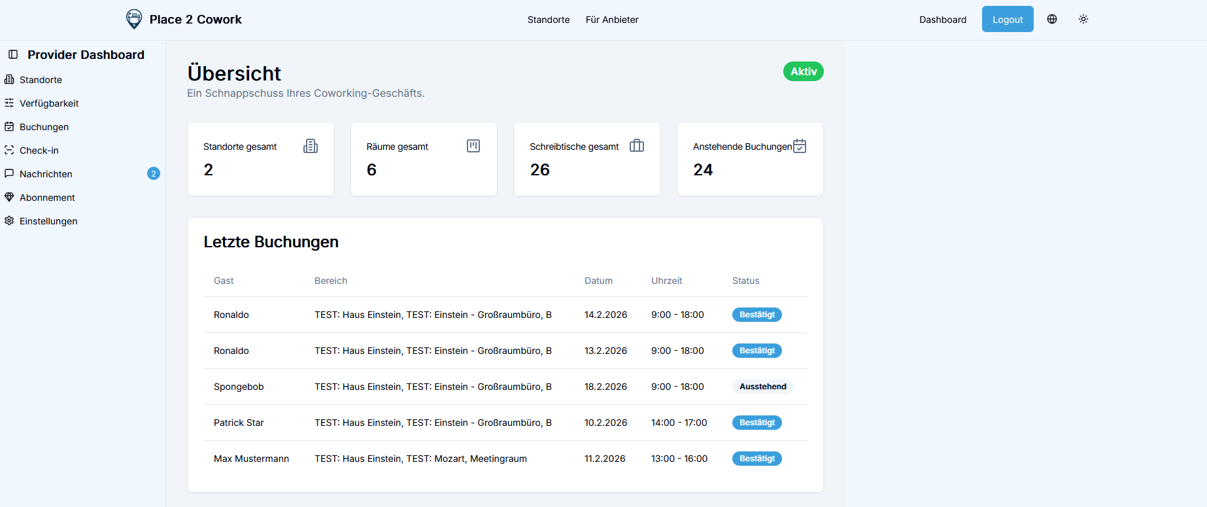Open Check-in scanner in sidebar
1207x507 pixels.
click(9, 150)
